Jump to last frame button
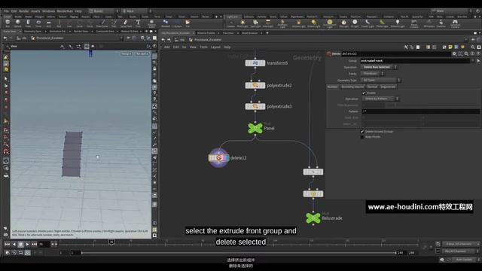This screenshot has width=482, height=271. pyautogui.click(x=34, y=244)
